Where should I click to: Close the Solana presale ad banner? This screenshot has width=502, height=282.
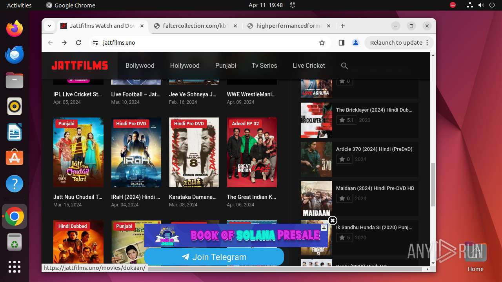tap(332, 221)
